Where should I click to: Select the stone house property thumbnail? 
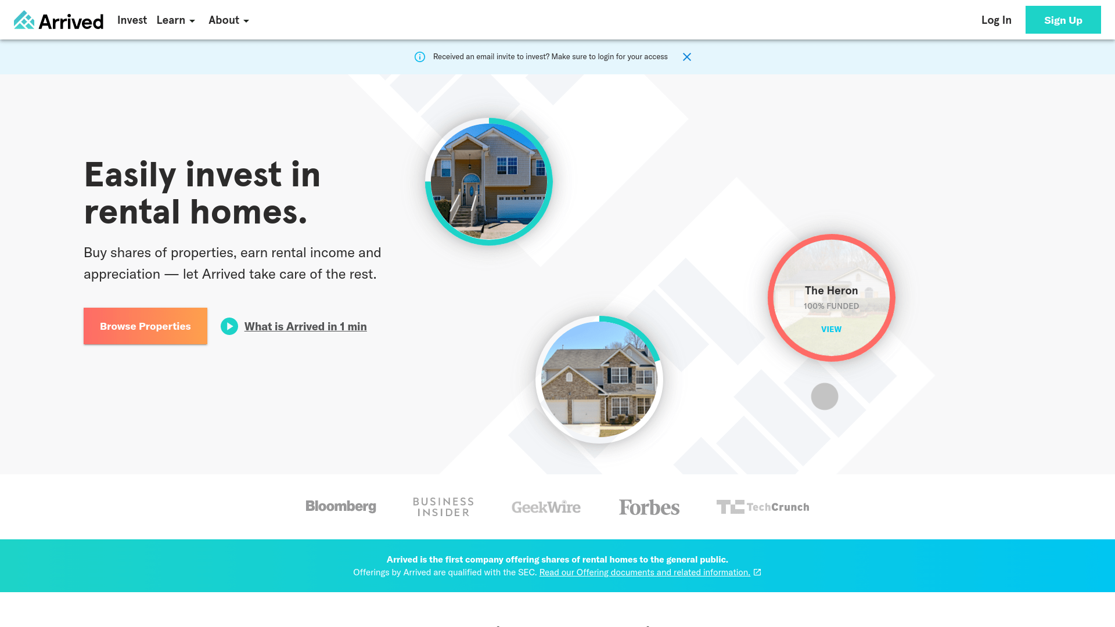click(x=599, y=380)
